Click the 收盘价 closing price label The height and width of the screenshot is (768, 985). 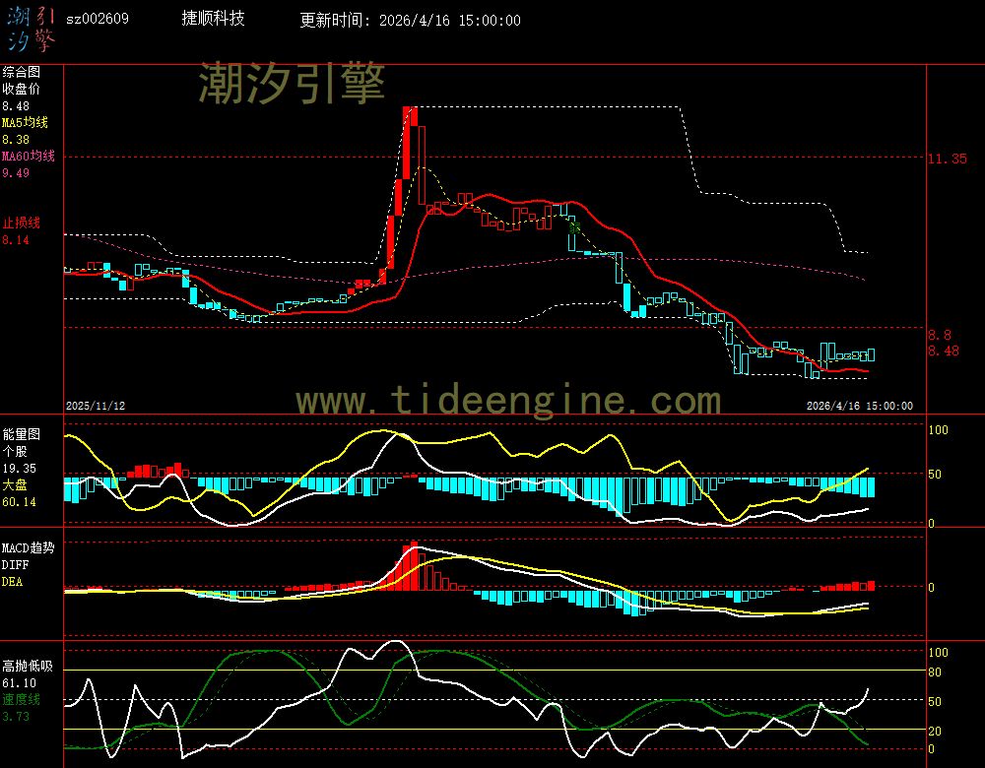tap(21, 89)
